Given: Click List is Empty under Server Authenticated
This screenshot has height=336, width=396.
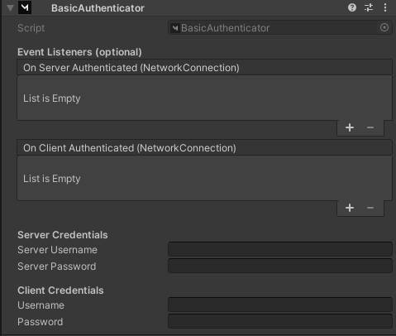Looking at the screenshot, I should click(x=52, y=98).
